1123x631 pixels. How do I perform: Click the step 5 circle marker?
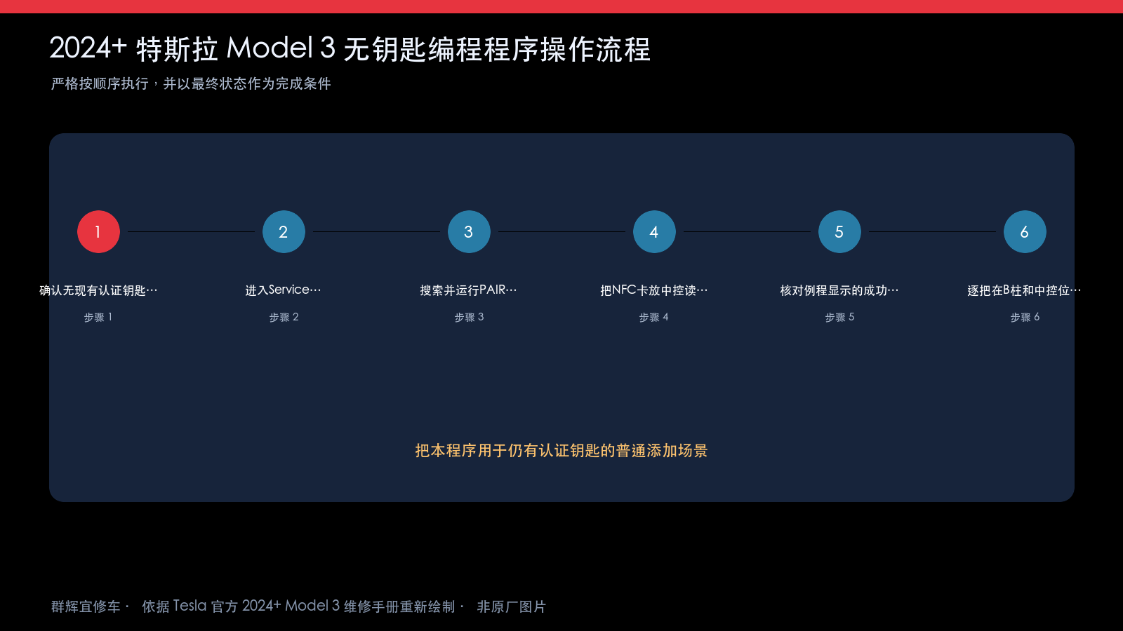point(839,231)
